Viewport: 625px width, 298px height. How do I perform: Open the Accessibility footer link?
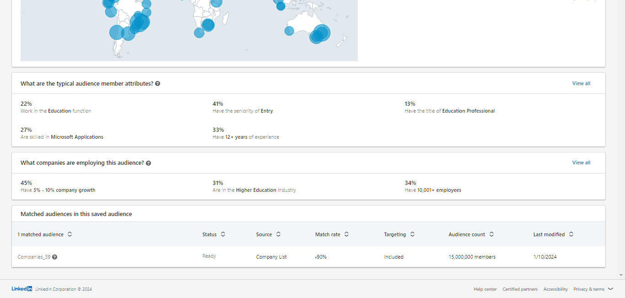[555, 289]
